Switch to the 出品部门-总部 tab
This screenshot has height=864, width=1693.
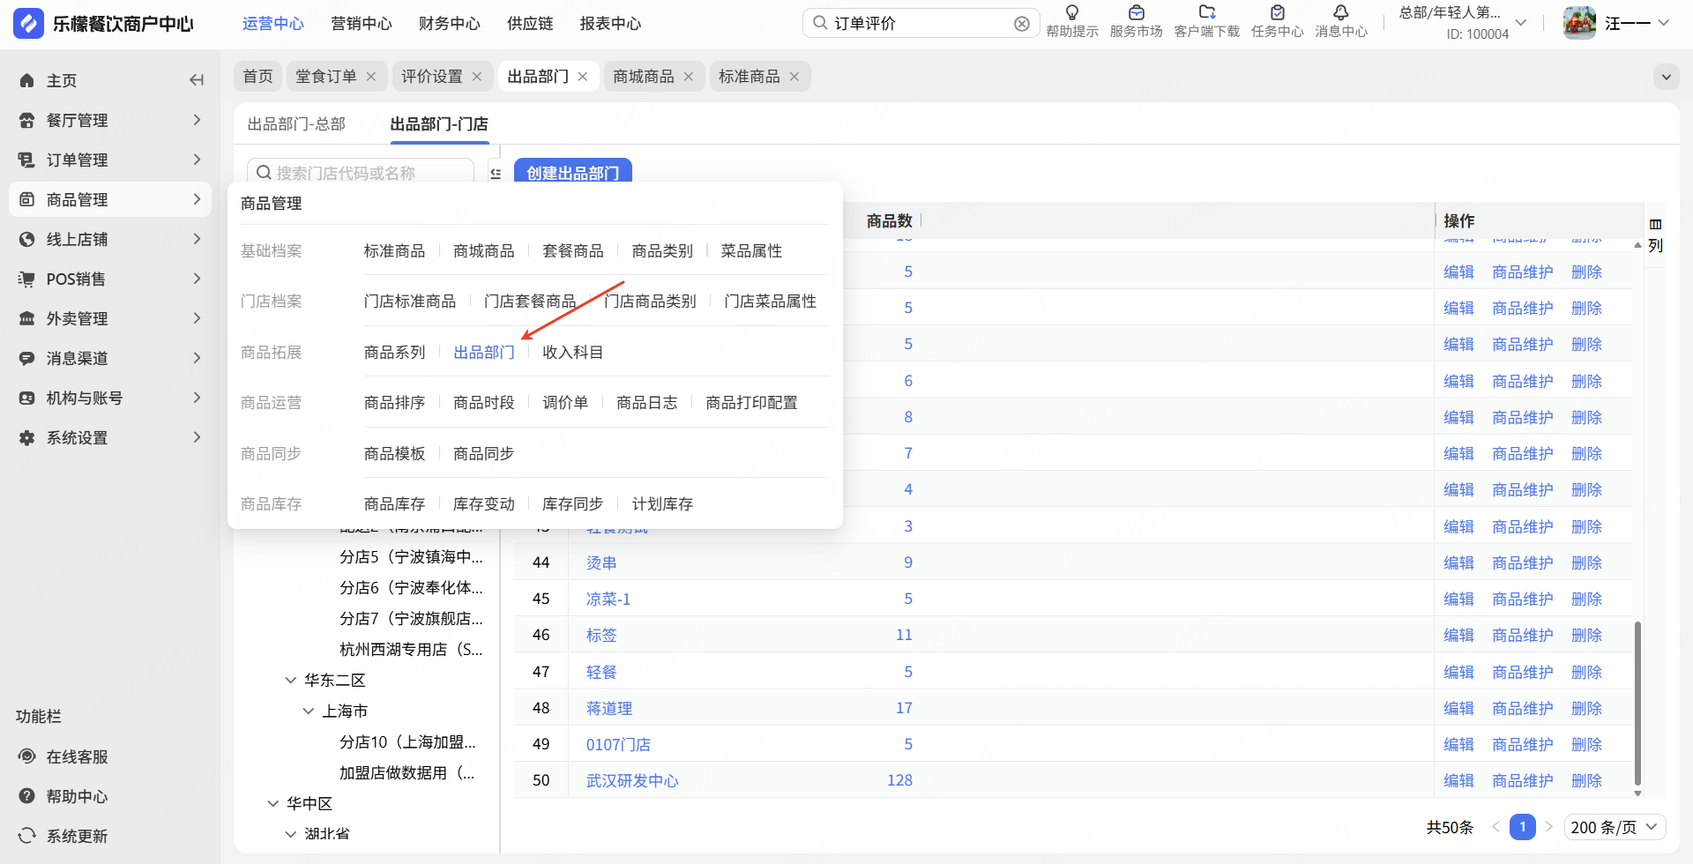click(296, 124)
